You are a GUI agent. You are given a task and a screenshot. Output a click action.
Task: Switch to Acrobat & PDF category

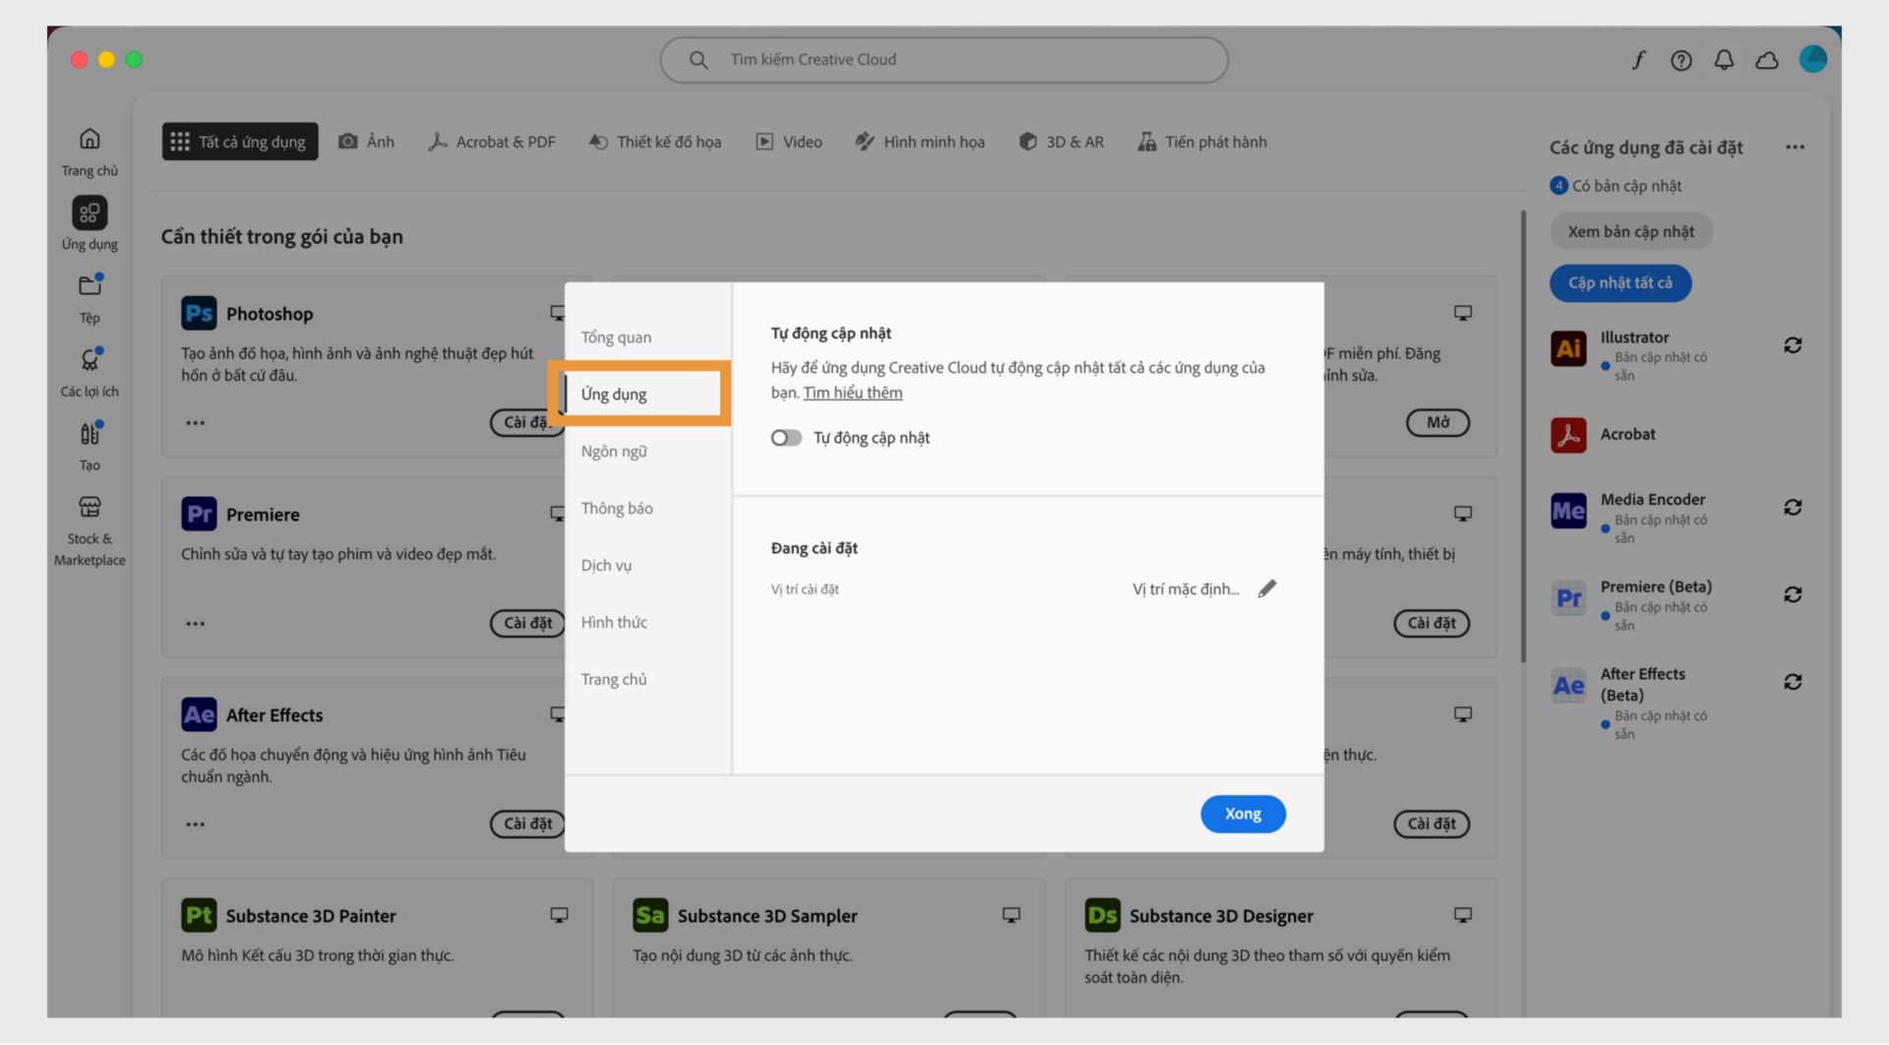click(x=492, y=142)
